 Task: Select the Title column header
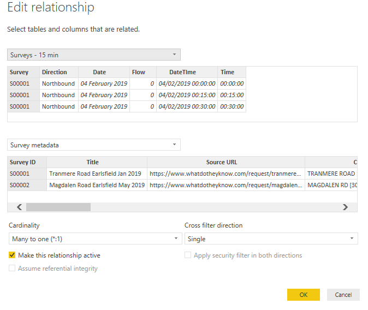[97, 162]
